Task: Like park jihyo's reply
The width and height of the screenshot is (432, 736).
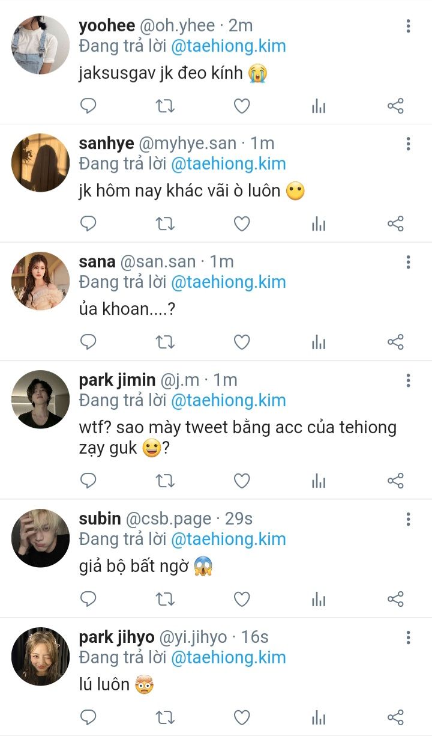Action: (241, 717)
